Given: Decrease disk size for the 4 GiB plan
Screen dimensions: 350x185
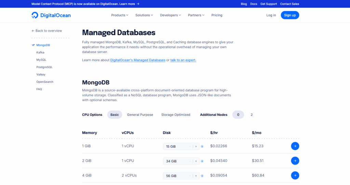Looking at the screenshot, I should click(x=190, y=176).
